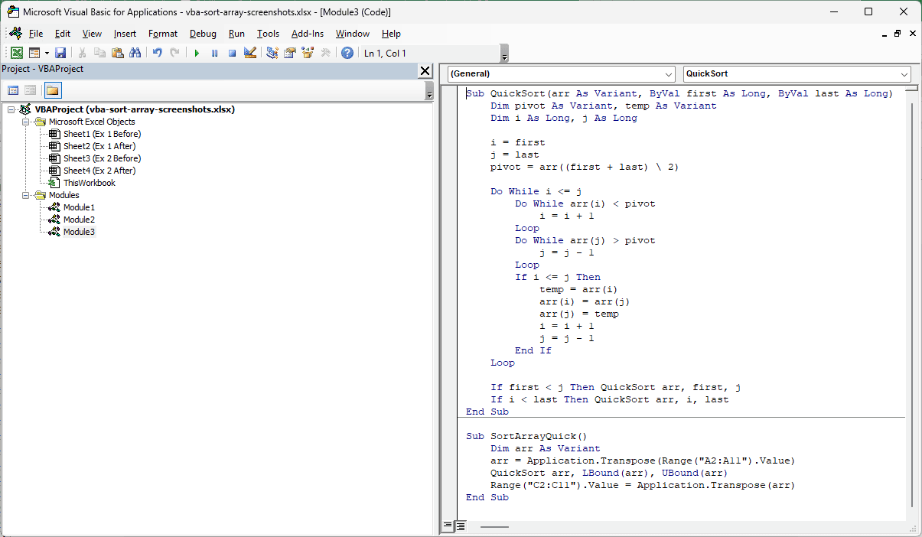Click the Redo arrow icon
The image size is (922, 537).
point(174,53)
